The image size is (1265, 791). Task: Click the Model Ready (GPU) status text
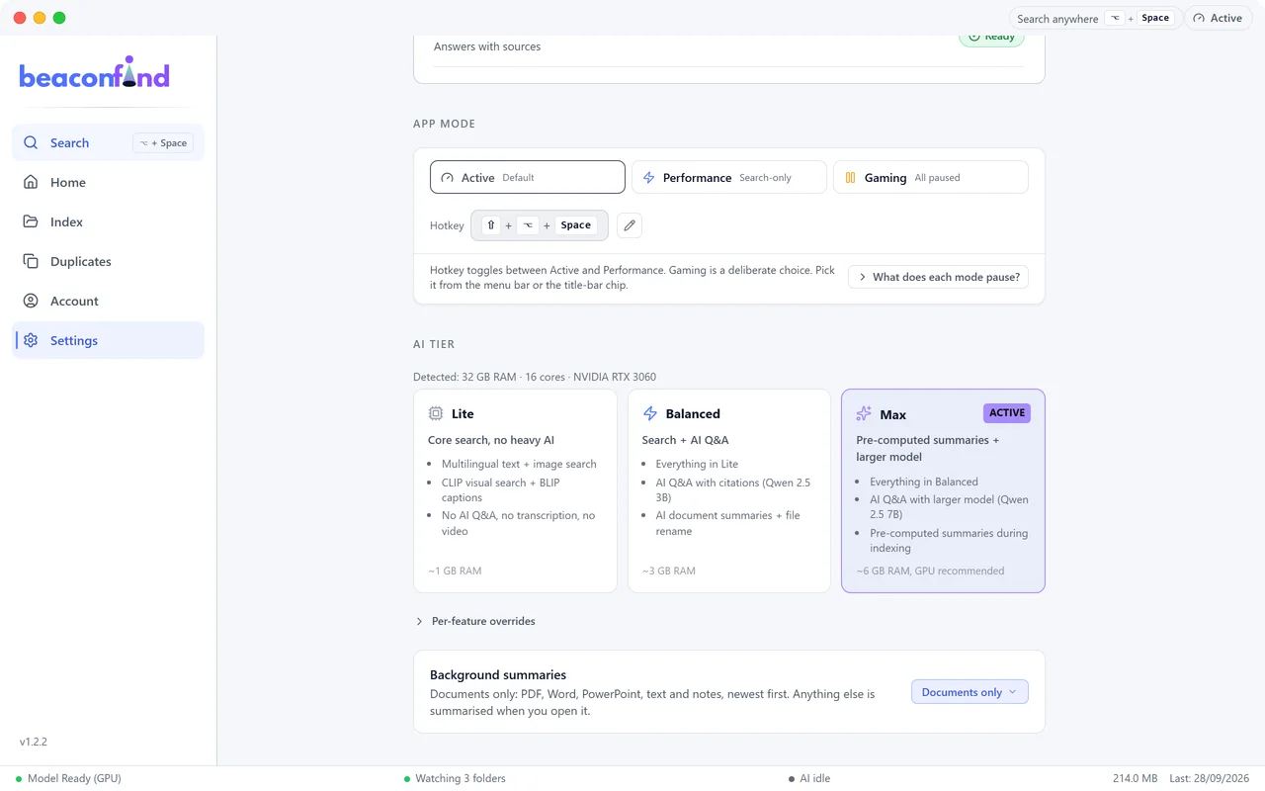[x=74, y=779]
